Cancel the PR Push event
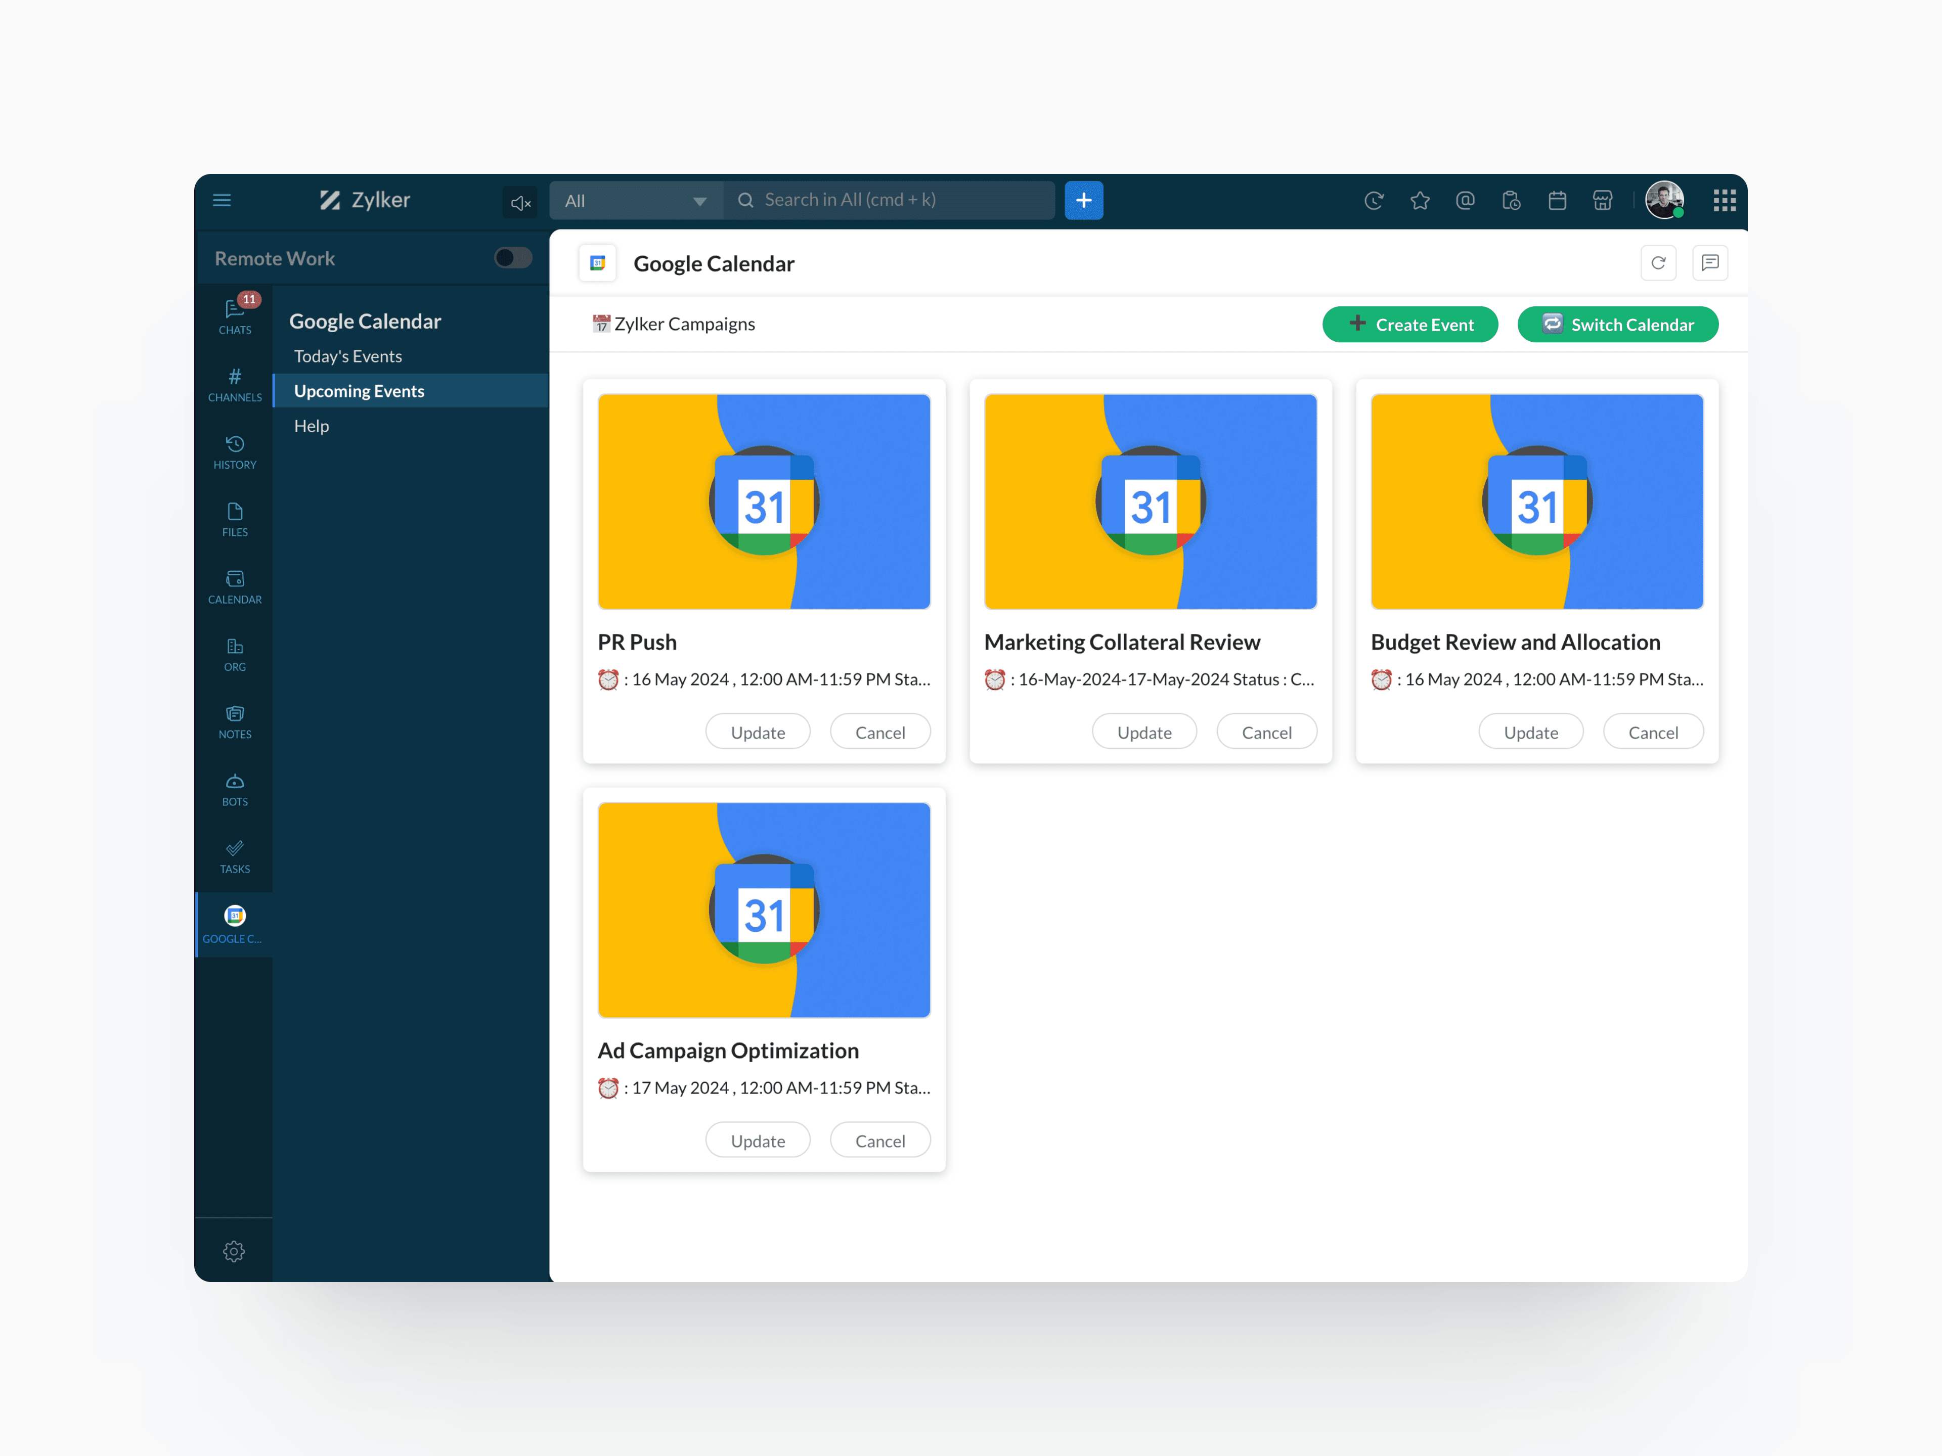1942x1456 pixels. (x=879, y=732)
